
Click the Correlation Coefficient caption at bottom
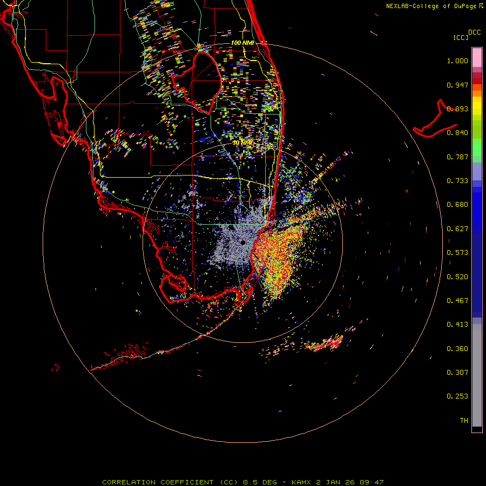(243, 482)
